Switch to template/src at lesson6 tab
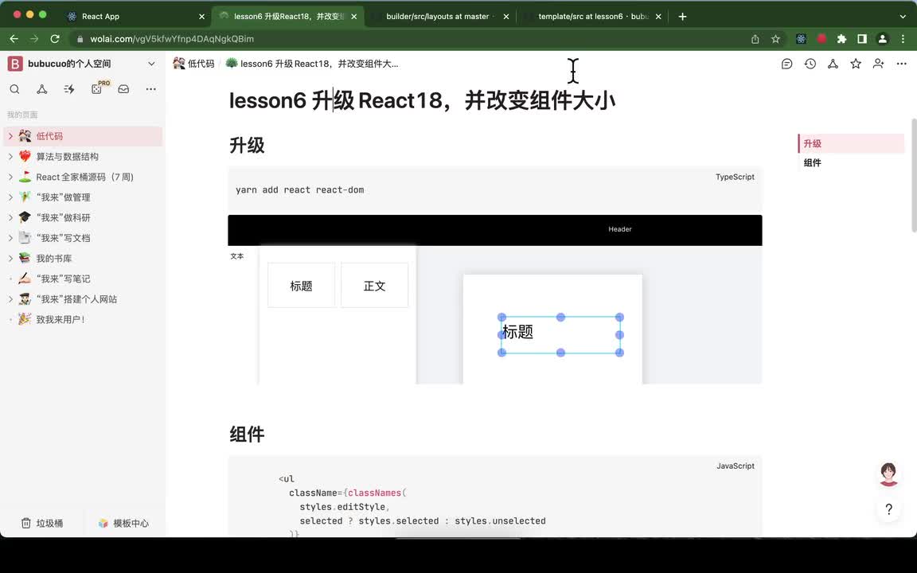This screenshot has width=917, height=573. point(592,17)
